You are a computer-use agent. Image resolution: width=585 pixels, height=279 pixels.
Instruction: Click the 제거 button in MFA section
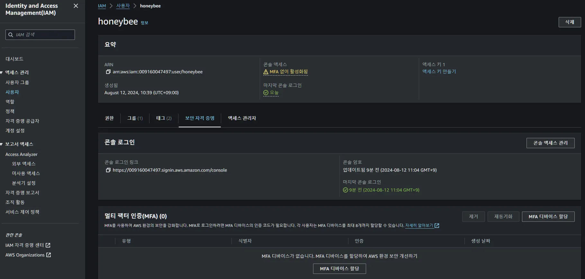pos(473,217)
